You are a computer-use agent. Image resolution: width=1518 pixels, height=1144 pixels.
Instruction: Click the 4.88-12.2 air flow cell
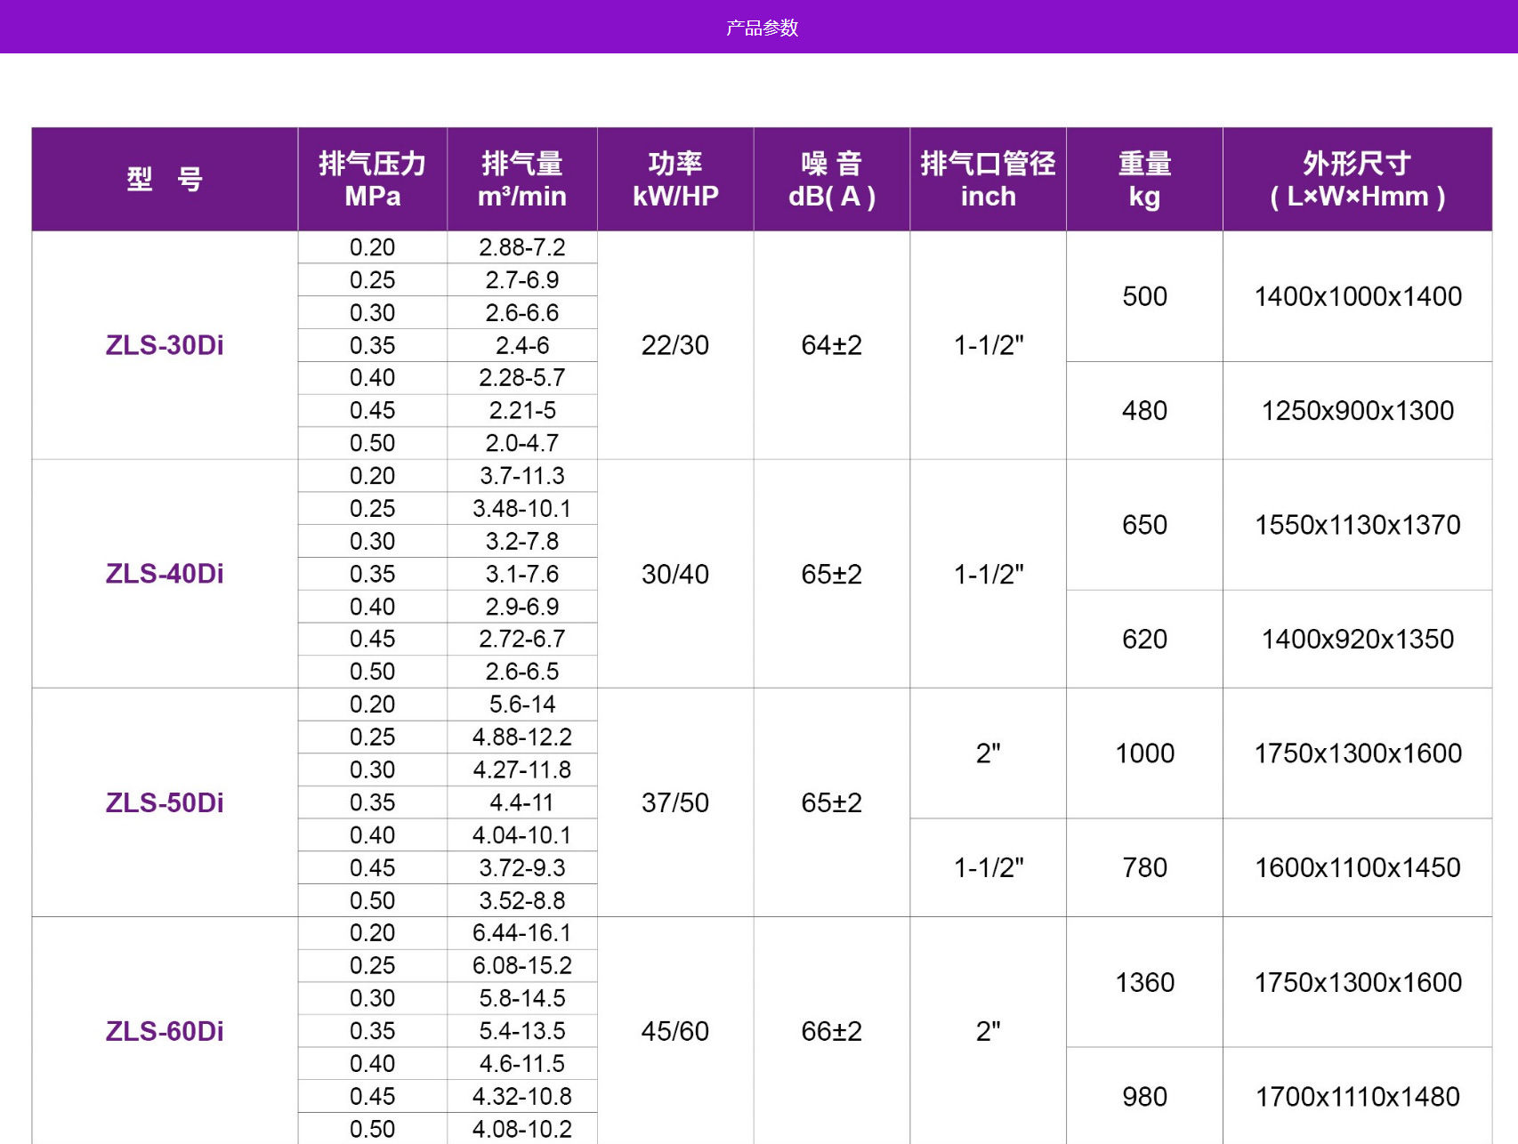point(522,737)
